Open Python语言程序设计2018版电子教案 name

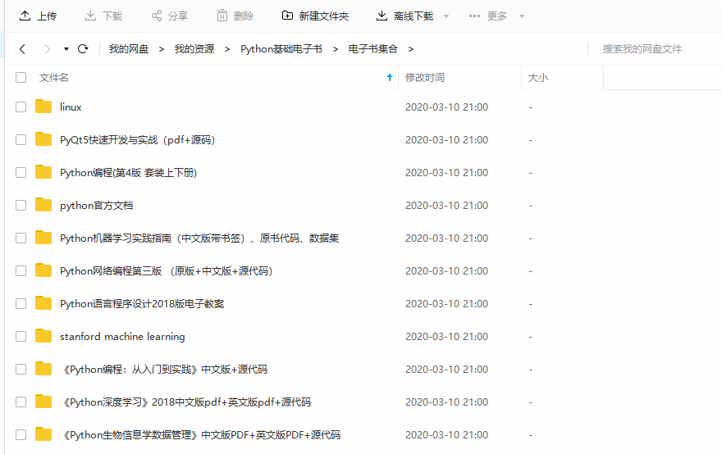tap(142, 303)
